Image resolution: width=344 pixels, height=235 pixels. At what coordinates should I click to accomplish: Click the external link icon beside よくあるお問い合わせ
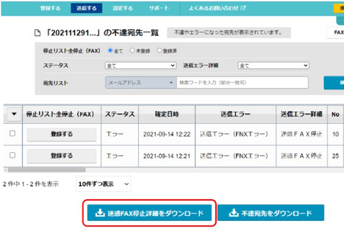[x=243, y=8]
